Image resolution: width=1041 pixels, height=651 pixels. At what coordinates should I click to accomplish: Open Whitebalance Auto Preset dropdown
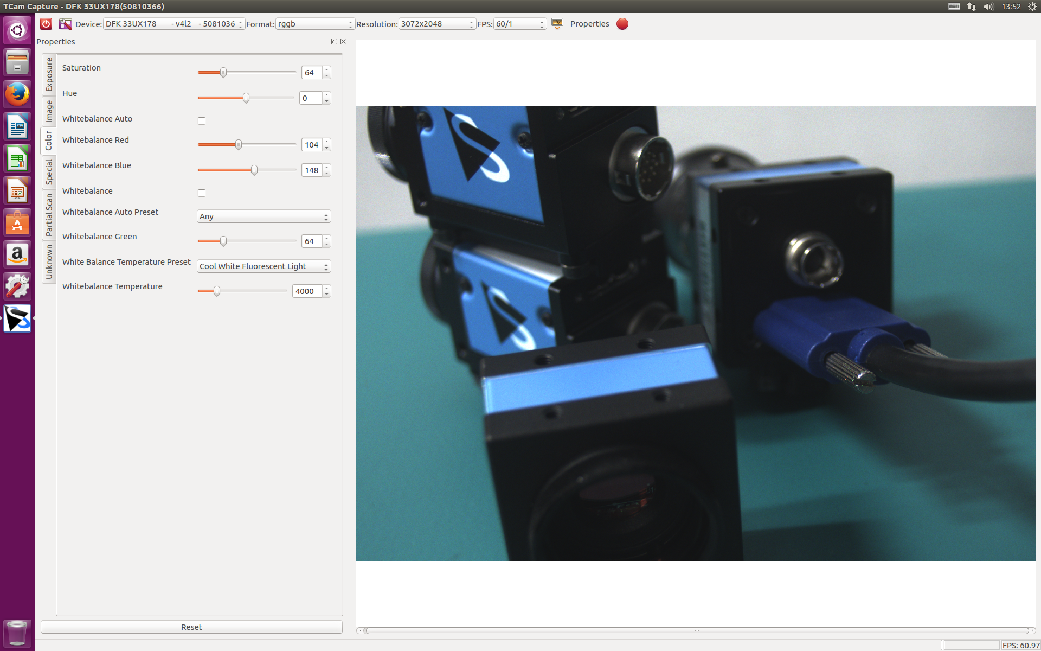tap(264, 216)
